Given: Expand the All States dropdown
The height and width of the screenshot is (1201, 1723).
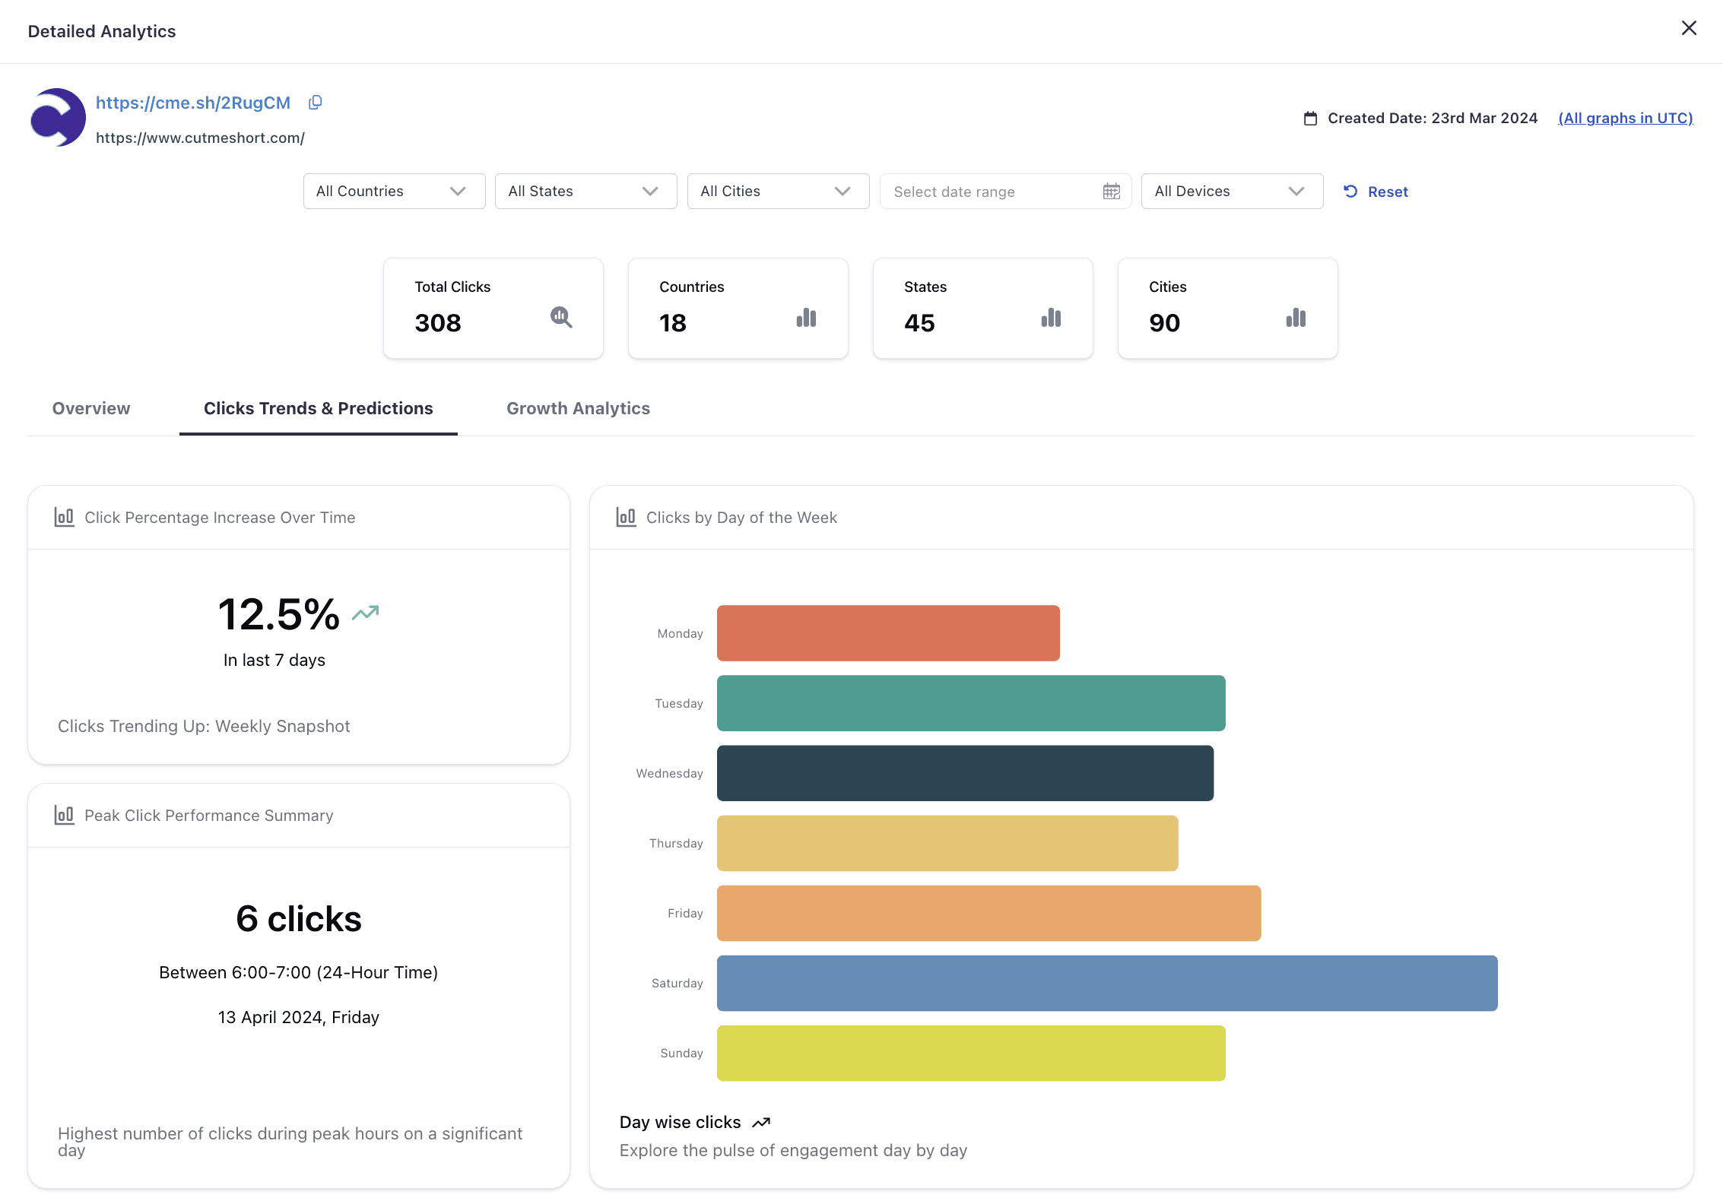Looking at the screenshot, I should click(585, 192).
